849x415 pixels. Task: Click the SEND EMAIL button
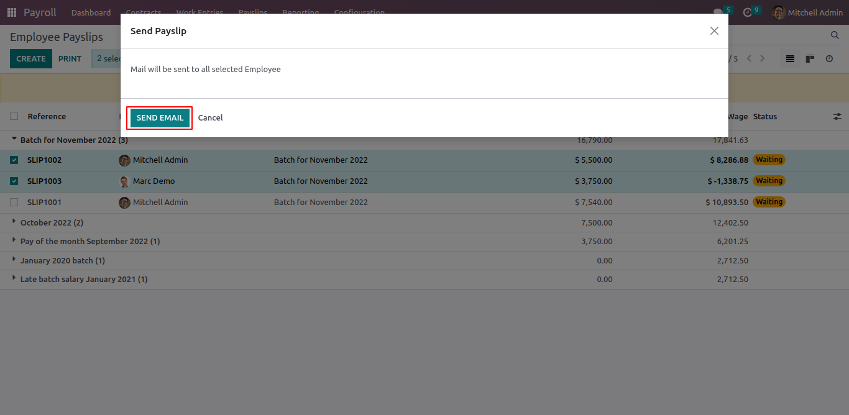pos(160,117)
